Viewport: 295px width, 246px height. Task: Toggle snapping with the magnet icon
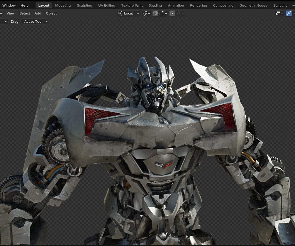pyautogui.click(x=155, y=13)
